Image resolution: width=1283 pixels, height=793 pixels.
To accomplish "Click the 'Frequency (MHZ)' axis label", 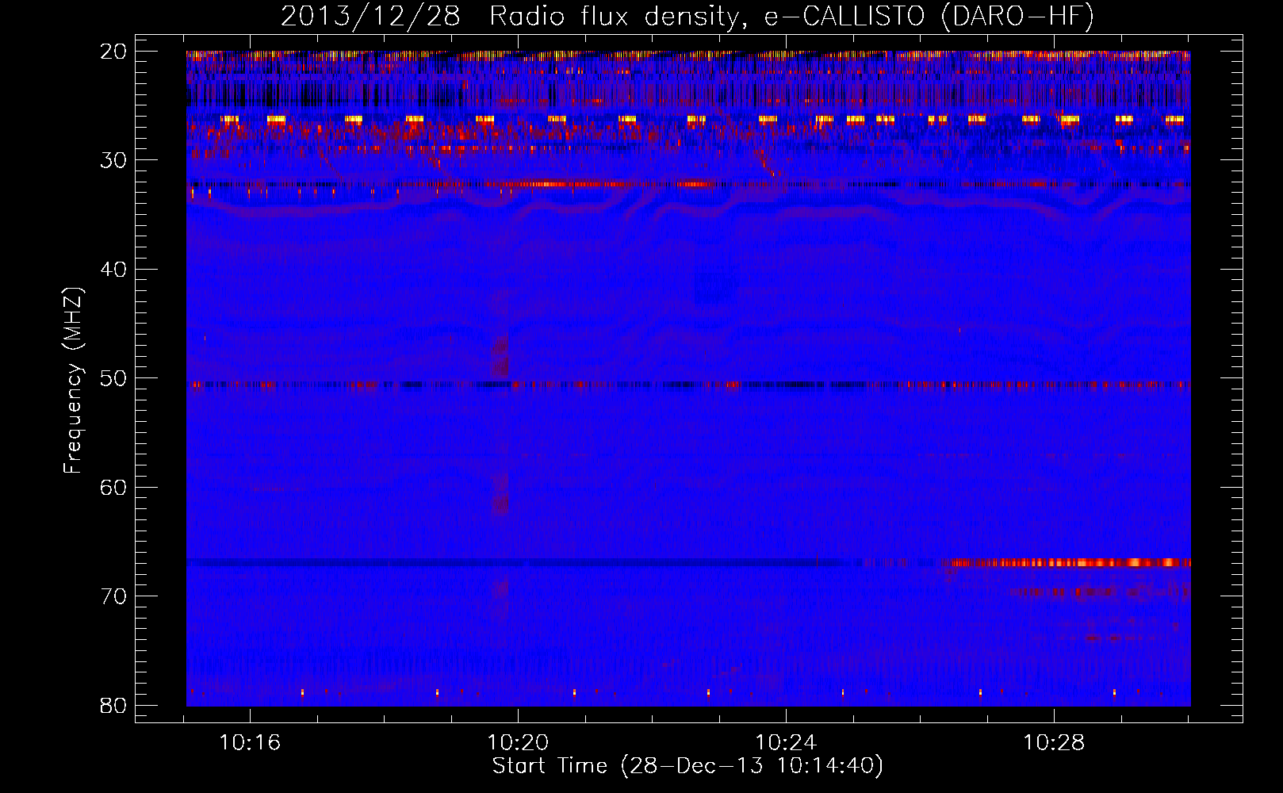I will point(73,381).
